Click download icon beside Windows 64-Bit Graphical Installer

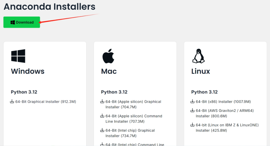pos(12,101)
